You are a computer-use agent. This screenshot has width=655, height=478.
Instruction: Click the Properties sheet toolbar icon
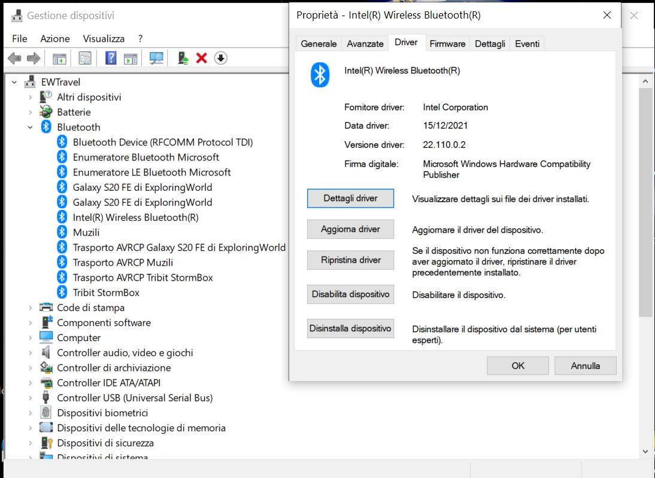point(85,58)
